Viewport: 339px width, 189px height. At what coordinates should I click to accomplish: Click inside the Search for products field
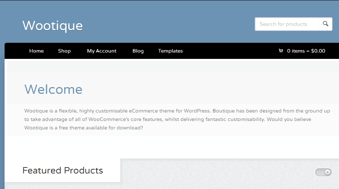pos(287,24)
